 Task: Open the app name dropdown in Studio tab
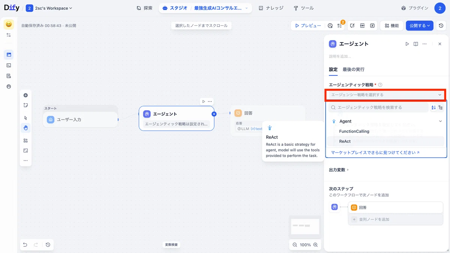pos(222,8)
